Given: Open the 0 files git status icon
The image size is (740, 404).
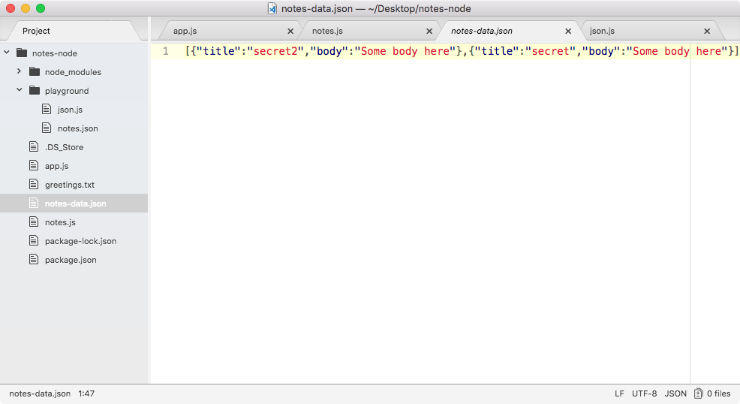Looking at the screenshot, I should click(699, 393).
